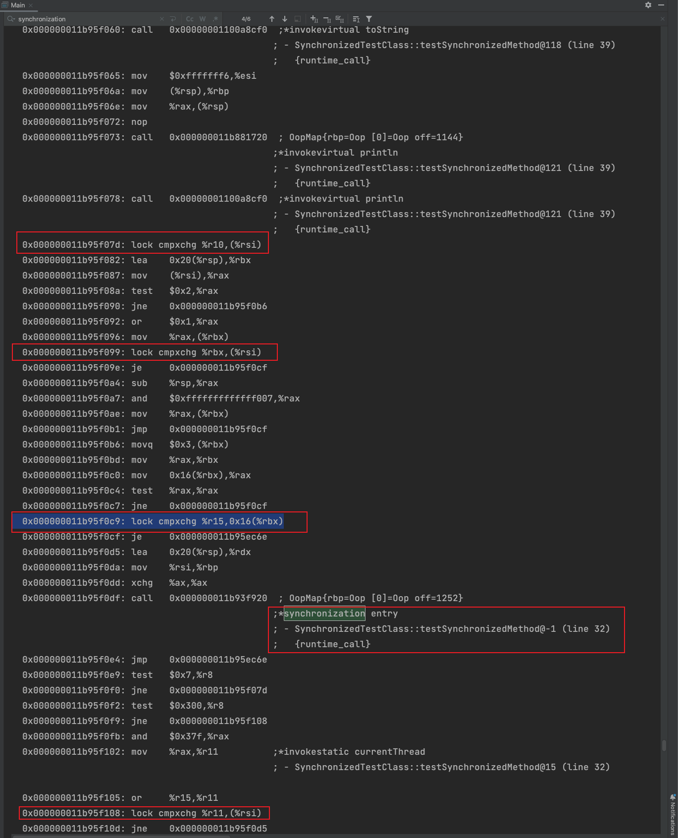Viewport: 678px width, 838px height.
Task: Click 'test $0x7,%r8' instruction line
Action: click(x=117, y=675)
